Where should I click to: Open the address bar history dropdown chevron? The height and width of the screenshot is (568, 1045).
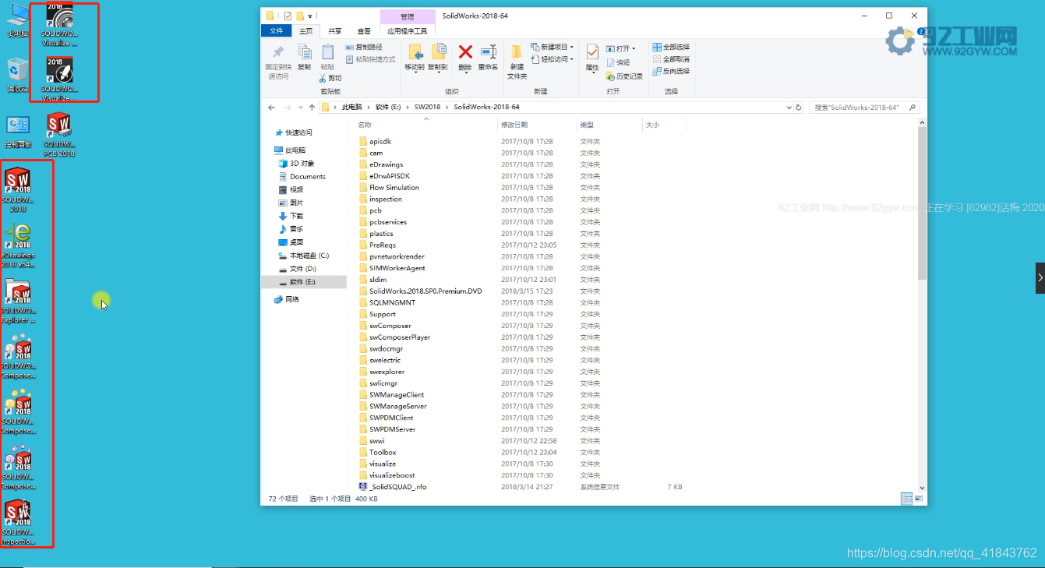click(x=789, y=108)
